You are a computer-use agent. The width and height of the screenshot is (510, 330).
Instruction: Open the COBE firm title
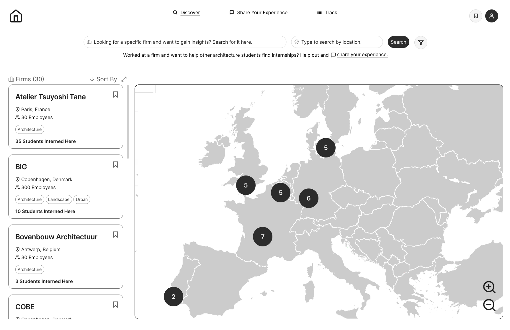pos(25,307)
